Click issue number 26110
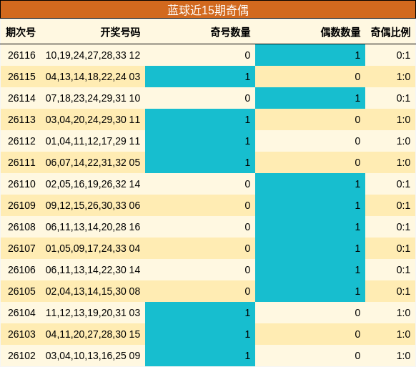Viewport: 416px width, 367px height. [21, 184]
